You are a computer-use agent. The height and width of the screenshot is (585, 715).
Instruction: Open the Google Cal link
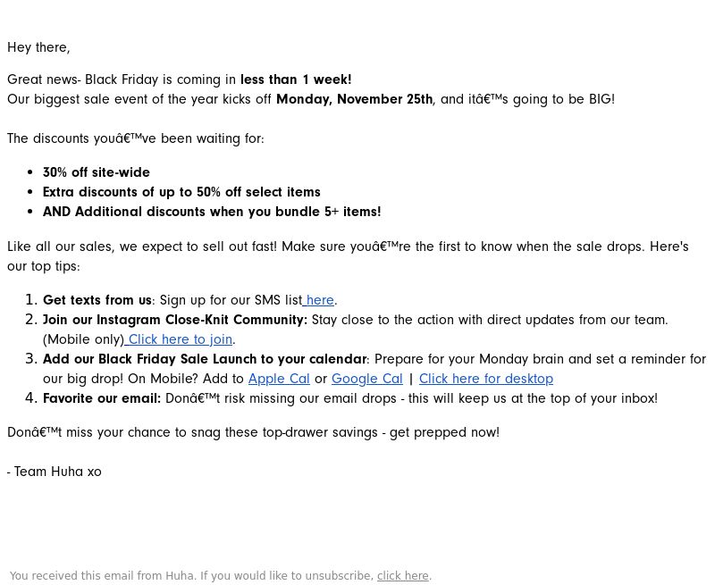367,379
